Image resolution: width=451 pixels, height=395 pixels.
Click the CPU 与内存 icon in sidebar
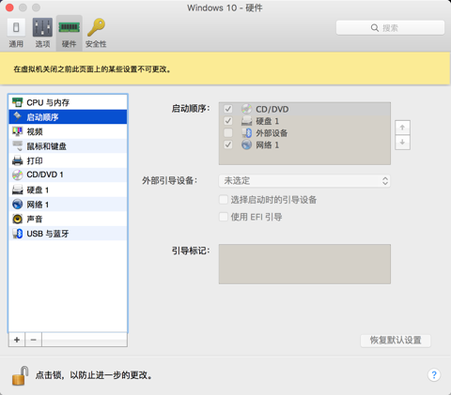coord(18,102)
